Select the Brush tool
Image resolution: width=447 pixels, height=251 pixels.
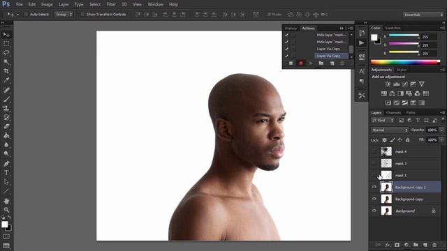6,99
